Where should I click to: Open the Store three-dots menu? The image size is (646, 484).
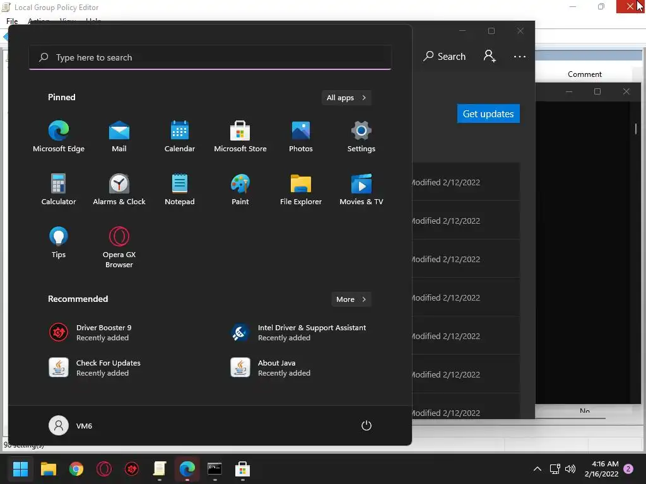520,56
